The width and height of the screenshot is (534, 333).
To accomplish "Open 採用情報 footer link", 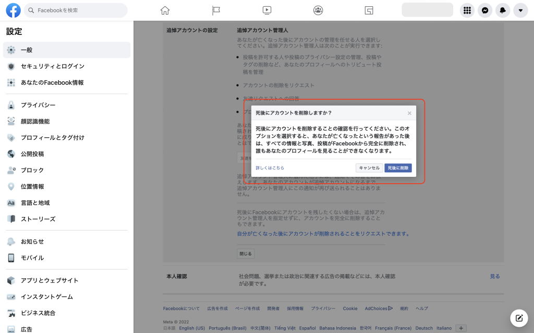I will tap(295, 309).
